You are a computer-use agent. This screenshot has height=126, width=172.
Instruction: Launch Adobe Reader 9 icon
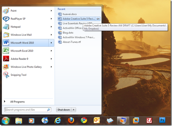click(x=6, y=59)
